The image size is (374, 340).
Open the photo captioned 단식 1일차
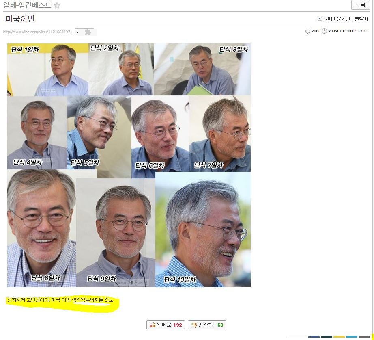click(x=47, y=69)
